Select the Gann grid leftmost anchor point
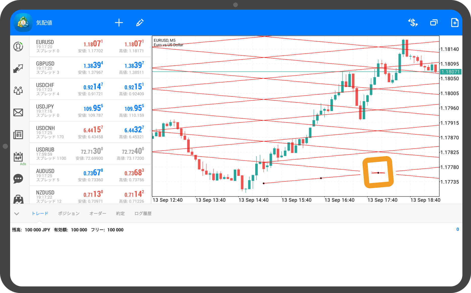 [x=264, y=183]
